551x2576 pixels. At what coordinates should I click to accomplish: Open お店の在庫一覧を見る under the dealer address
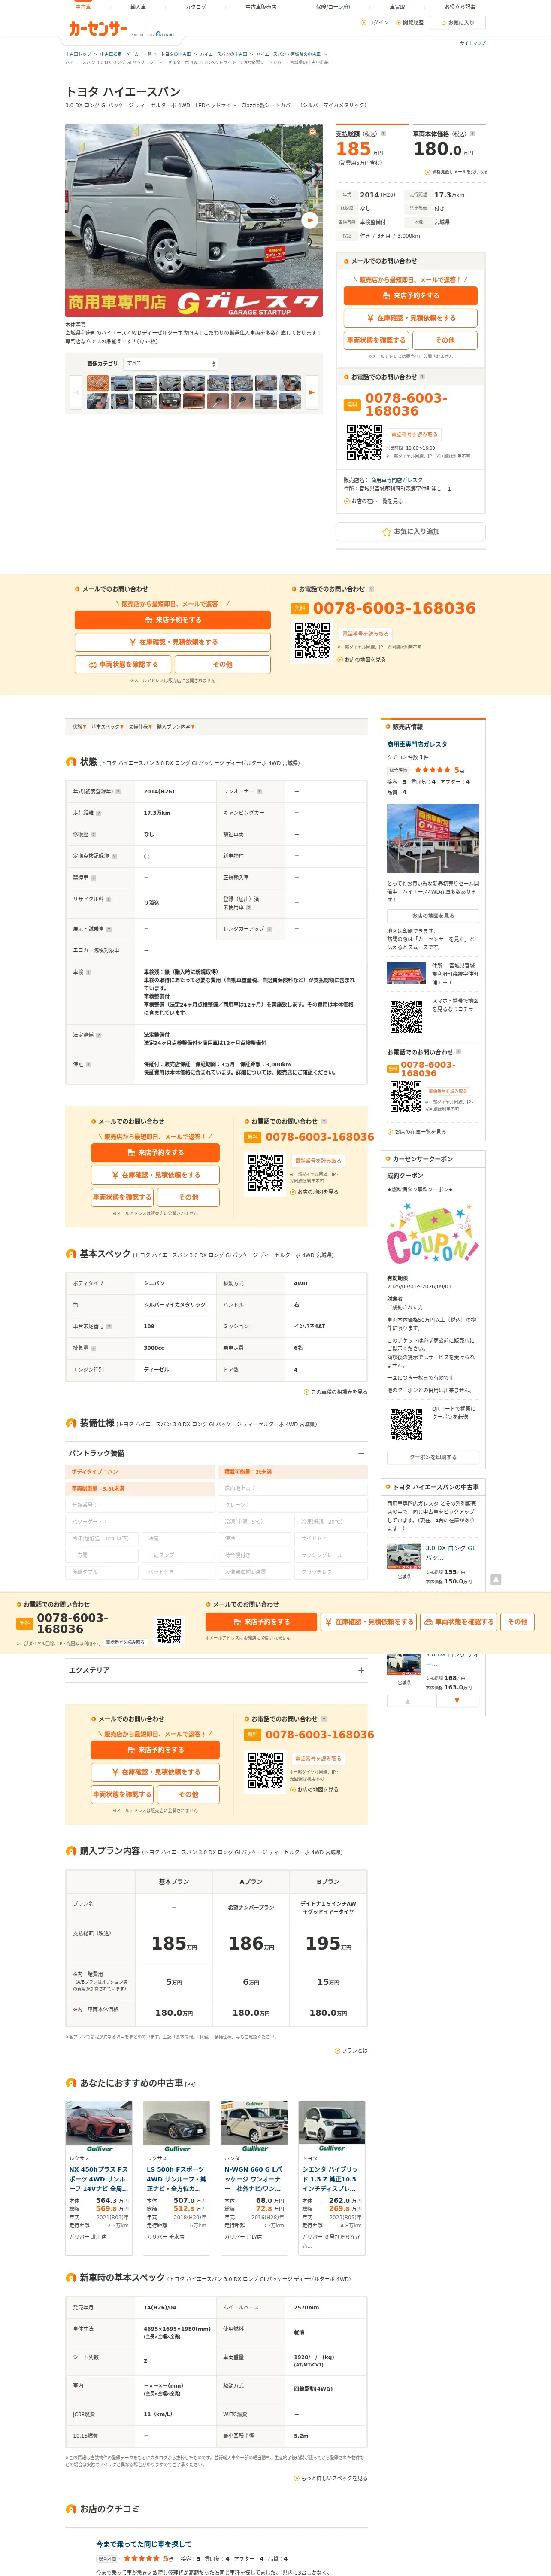tap(374, 501)
